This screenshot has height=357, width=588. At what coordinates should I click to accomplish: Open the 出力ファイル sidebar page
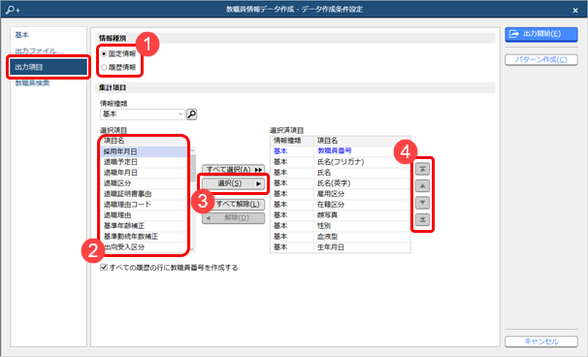pos(36,51)
